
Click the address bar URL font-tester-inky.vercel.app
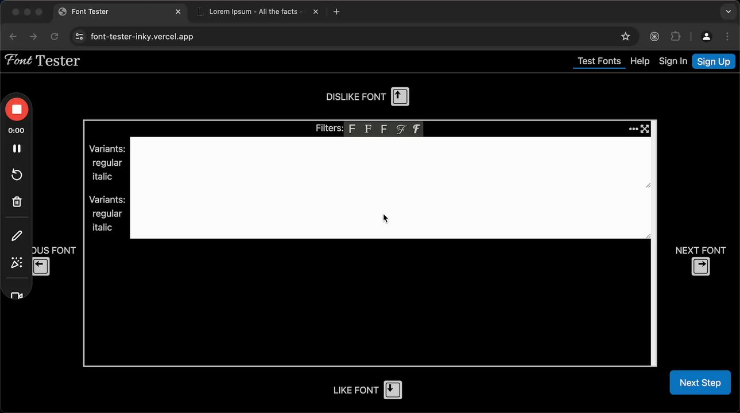(x=142, y=36)
